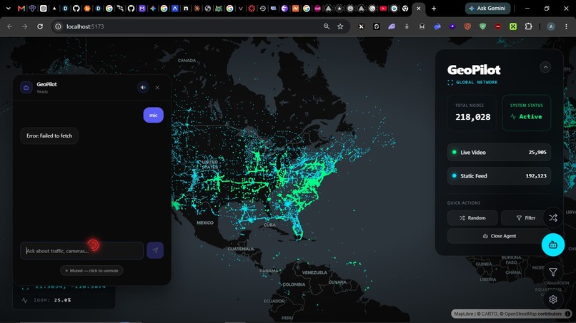576x323 pixels.
Task: Toggle the Static Feed filter
Action: click(x=499, y=175)
